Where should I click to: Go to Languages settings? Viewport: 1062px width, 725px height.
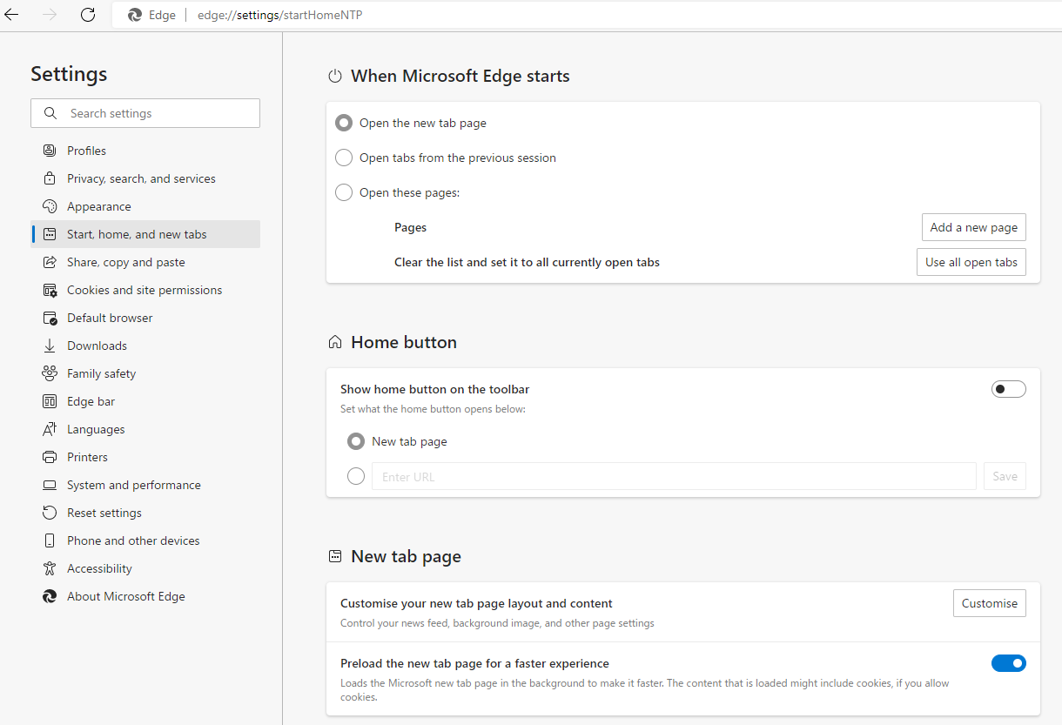coord(145,429)
